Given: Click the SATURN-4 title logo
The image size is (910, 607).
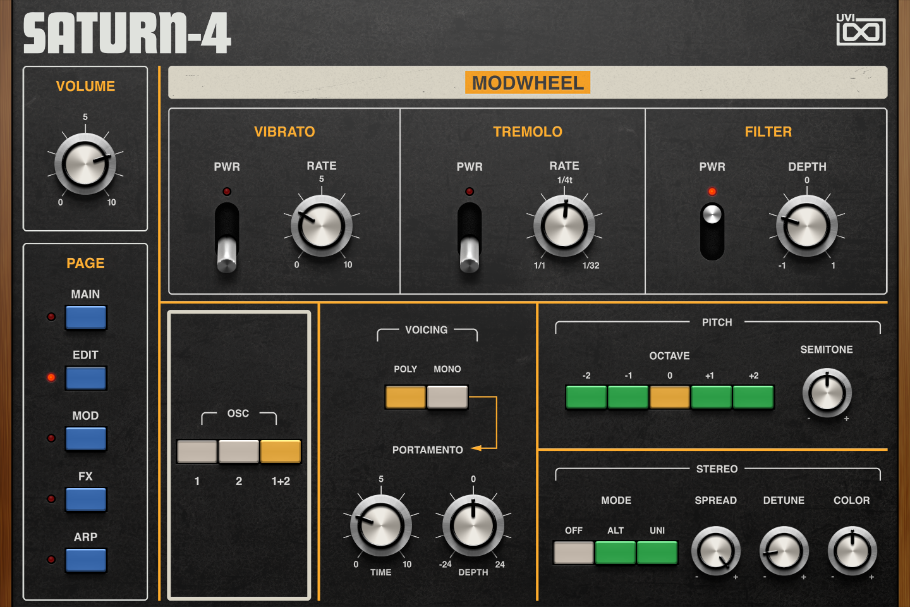Looking at the screenshot, I should click(x=127, y=34).
